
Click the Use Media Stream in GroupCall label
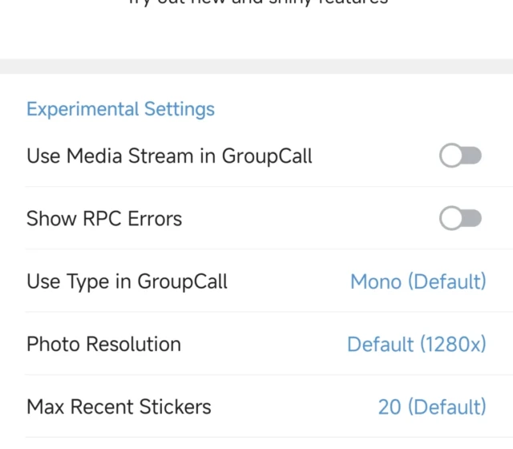pos(169,156)
